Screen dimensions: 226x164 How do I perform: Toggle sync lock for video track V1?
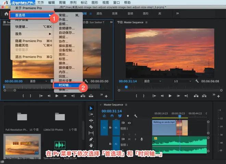pyautogui.click(x=123, y=123)
